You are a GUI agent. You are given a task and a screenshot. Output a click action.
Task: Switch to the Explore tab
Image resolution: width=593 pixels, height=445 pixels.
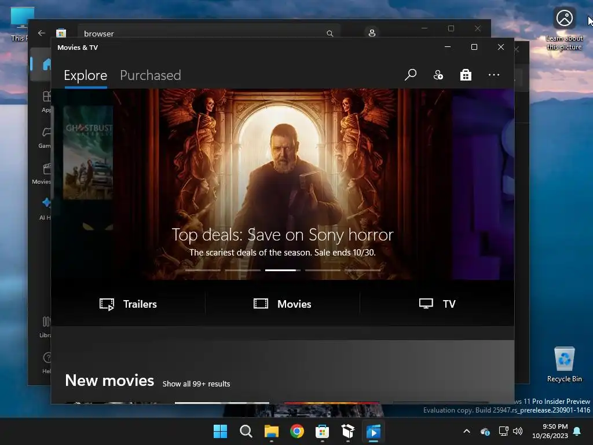[x=86, y=75]
